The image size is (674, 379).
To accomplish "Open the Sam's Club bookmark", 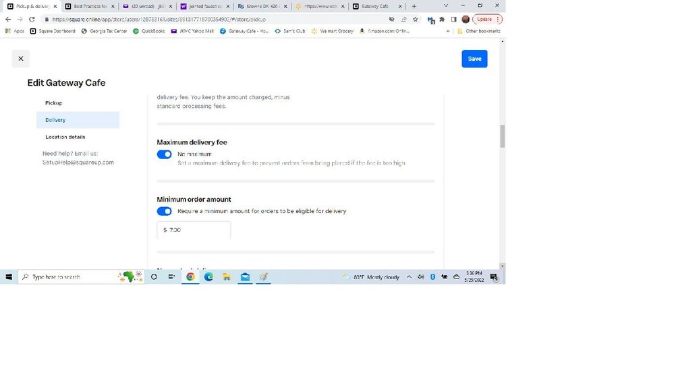I will pos(289,31).
